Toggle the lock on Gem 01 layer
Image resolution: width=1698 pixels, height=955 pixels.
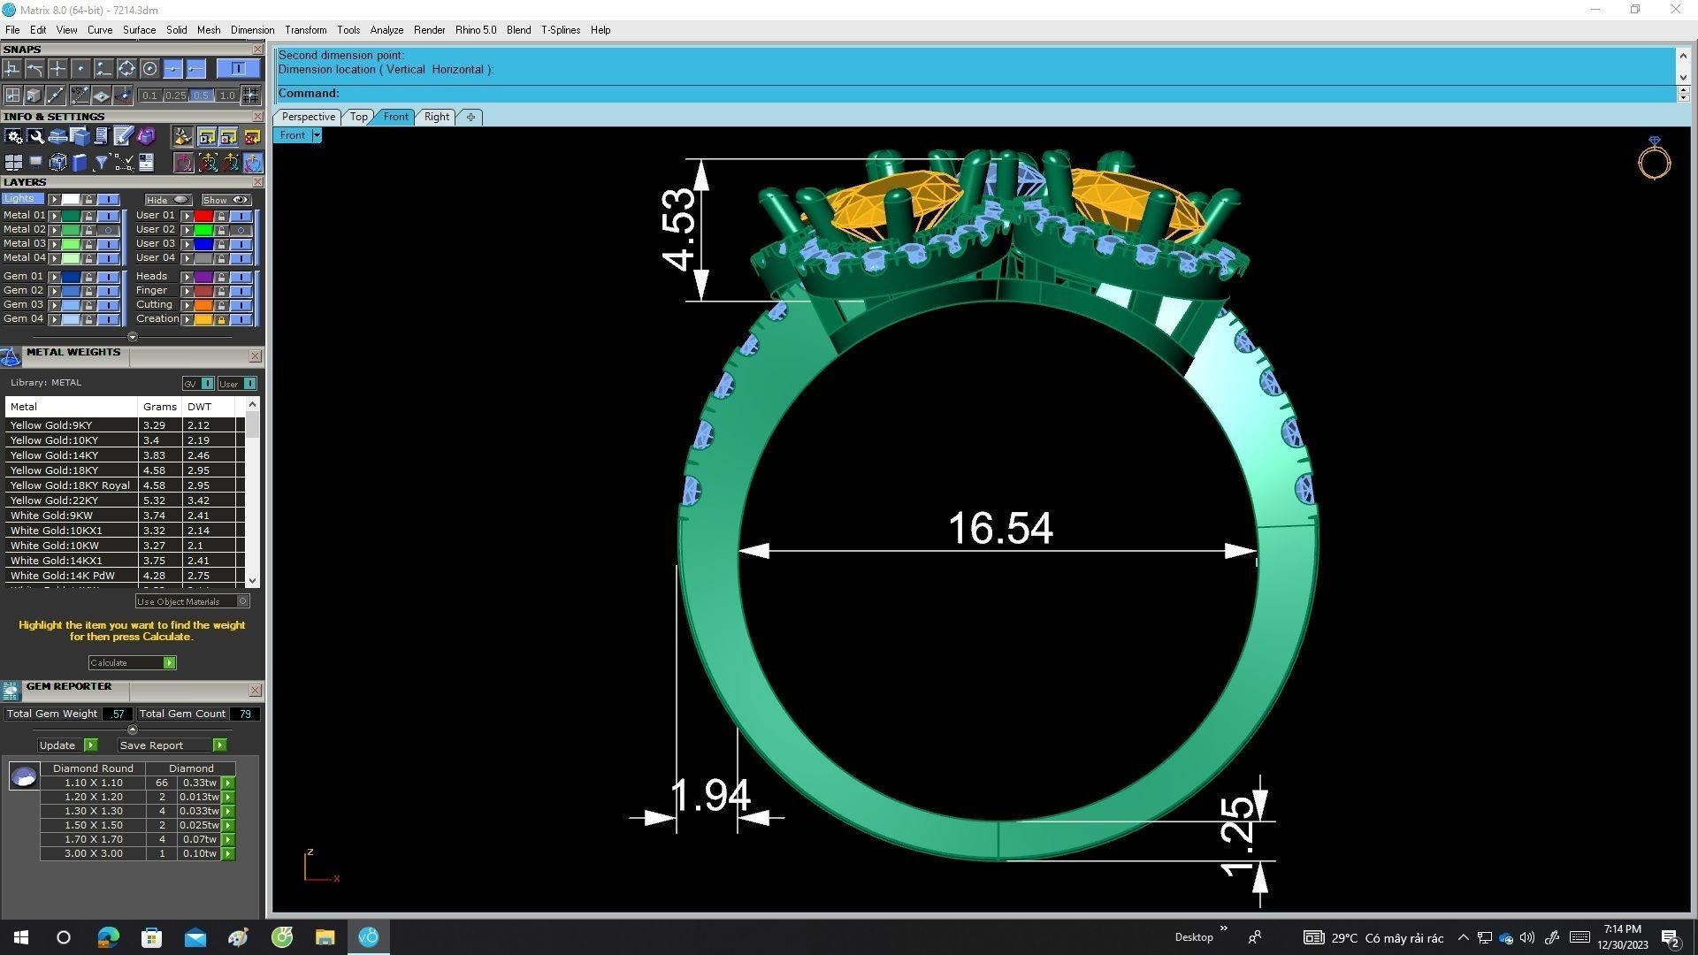point(88,277)
